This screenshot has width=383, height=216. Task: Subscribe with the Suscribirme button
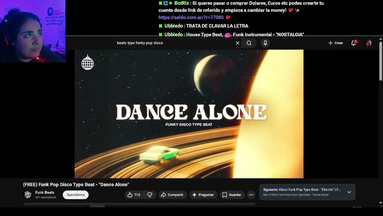[76, 195]
